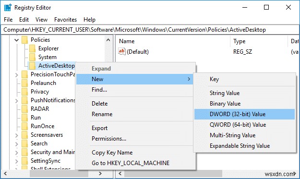
Task: Select the Prelaunch key label
Action: point(43,83)
